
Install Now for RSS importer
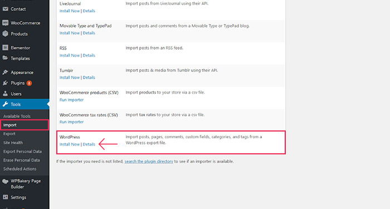pyautogui.click(x=70, y=56)
